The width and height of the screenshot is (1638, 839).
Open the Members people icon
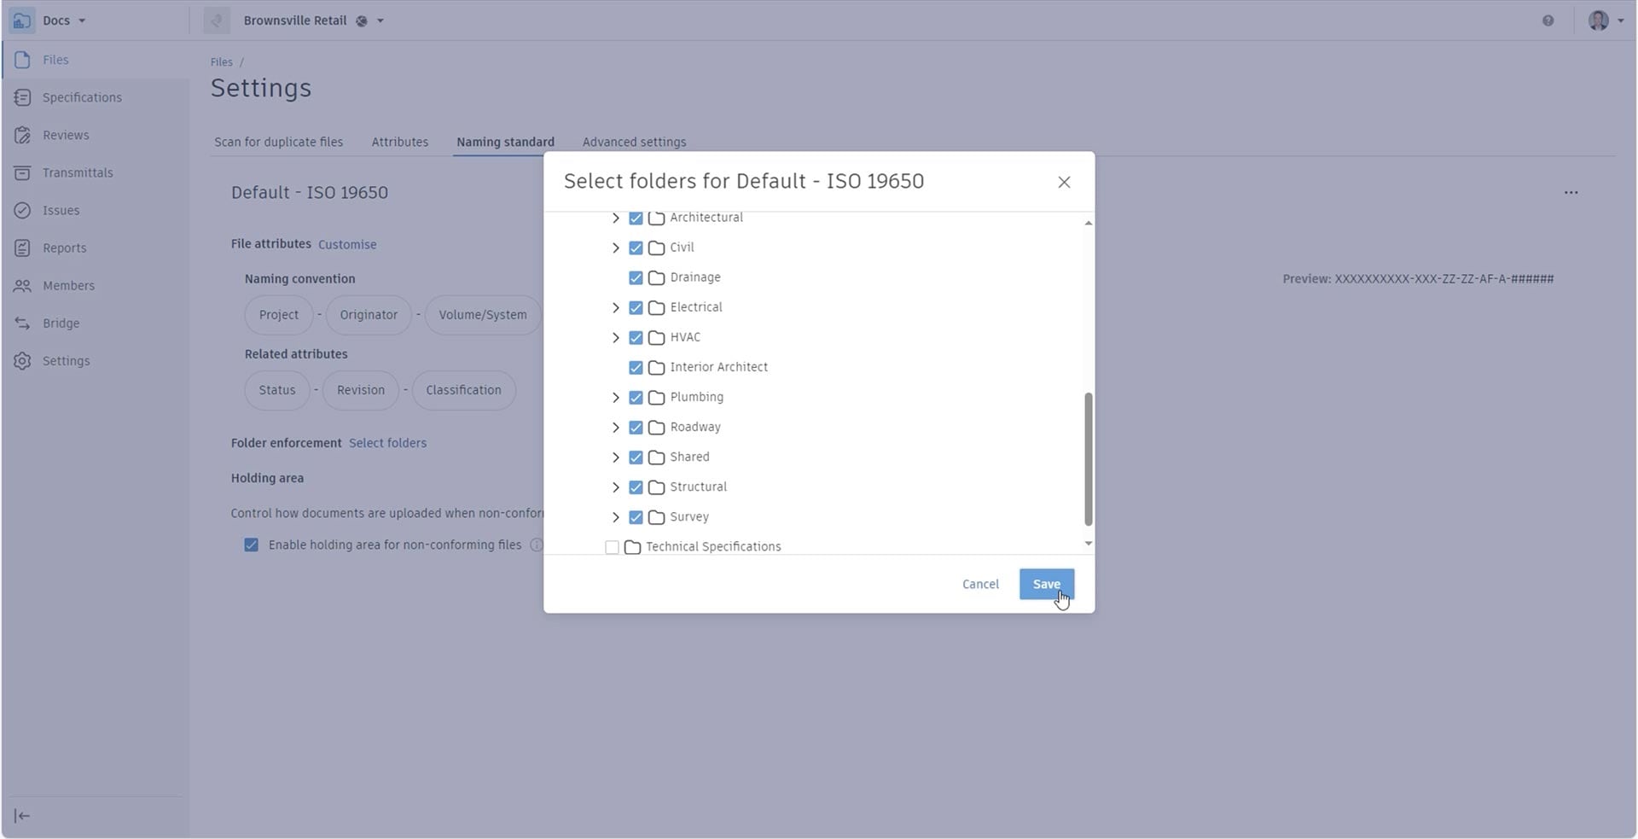[23, 286]
